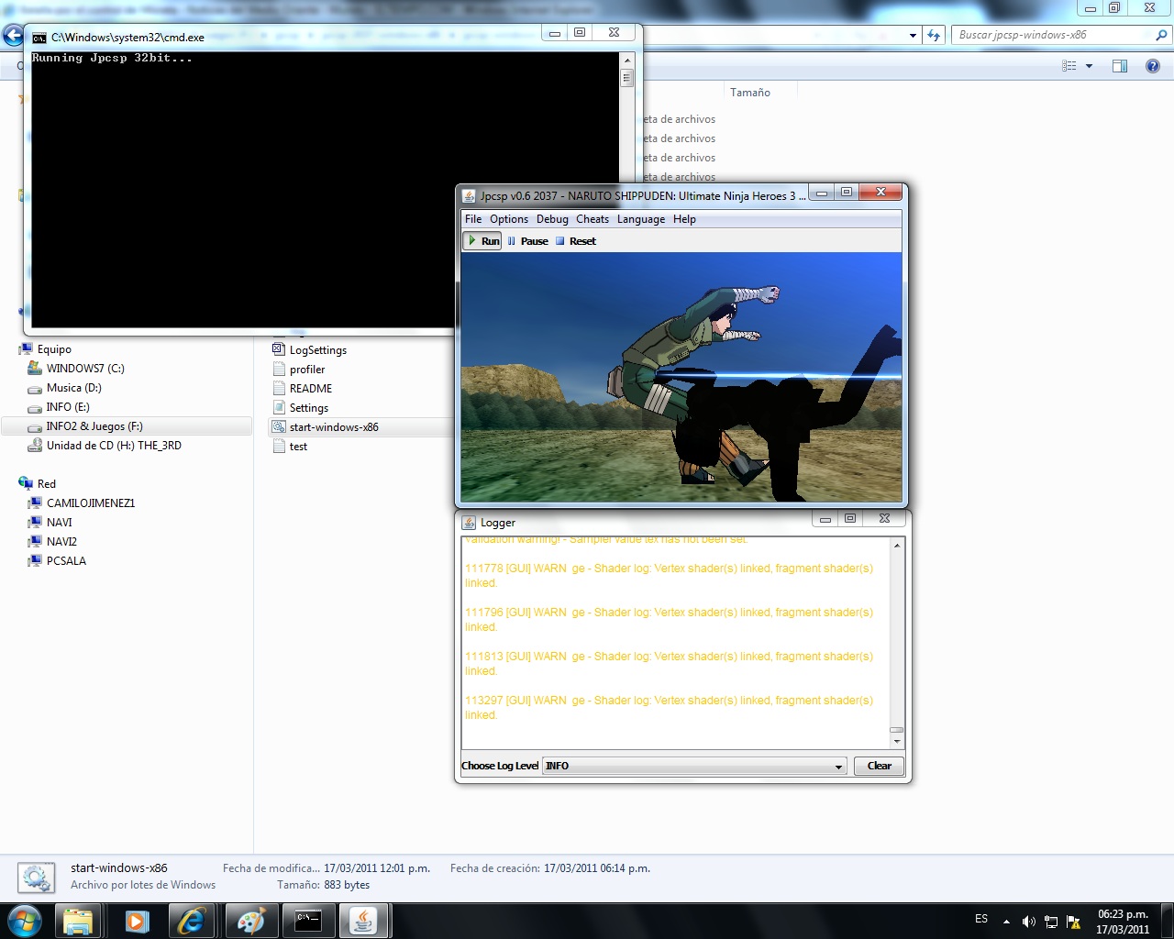Click the Logger scrollbar up arrow
The width and height of the screenshot is (1174, 939).
(897, 546)
